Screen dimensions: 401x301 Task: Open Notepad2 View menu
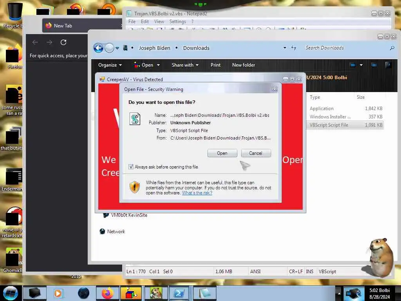click(159, 22)
